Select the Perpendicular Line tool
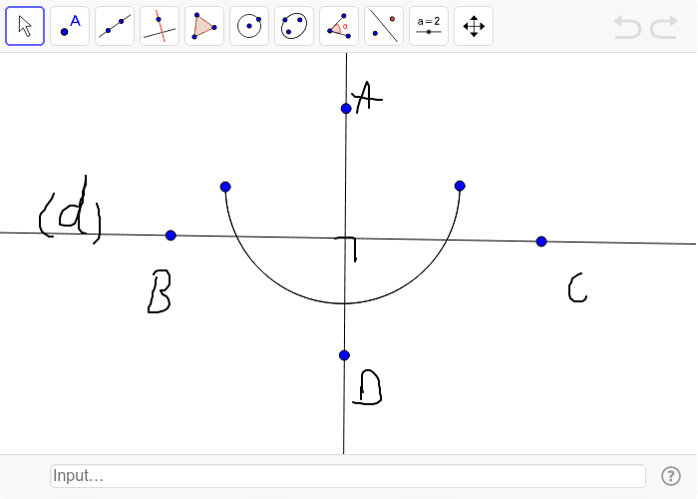 tap(160, 26)
